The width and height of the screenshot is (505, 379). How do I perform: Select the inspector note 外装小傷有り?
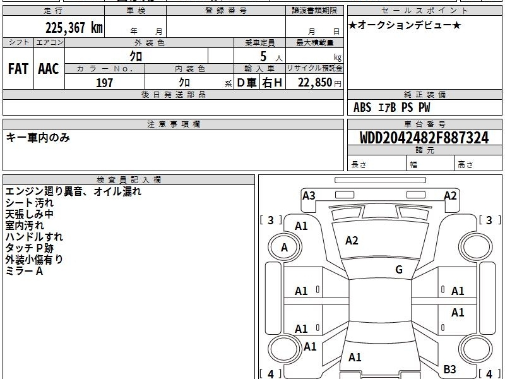34,260
